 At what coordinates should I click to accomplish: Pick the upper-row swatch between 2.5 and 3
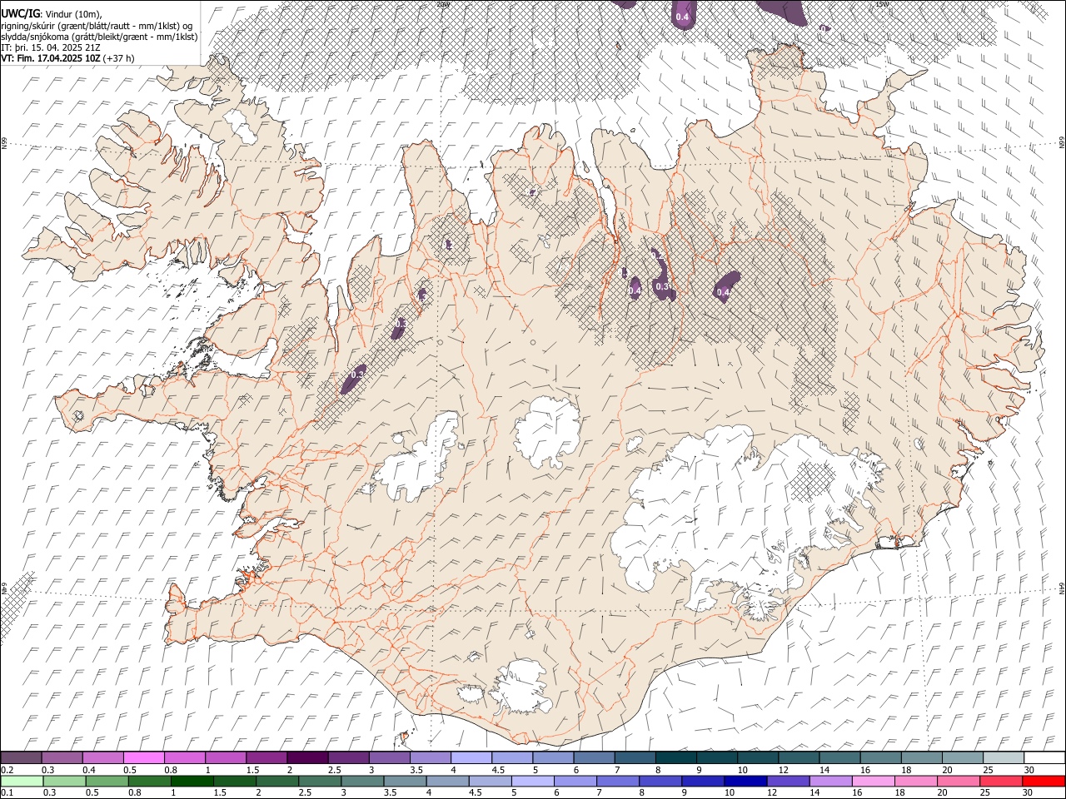(348, 757)
